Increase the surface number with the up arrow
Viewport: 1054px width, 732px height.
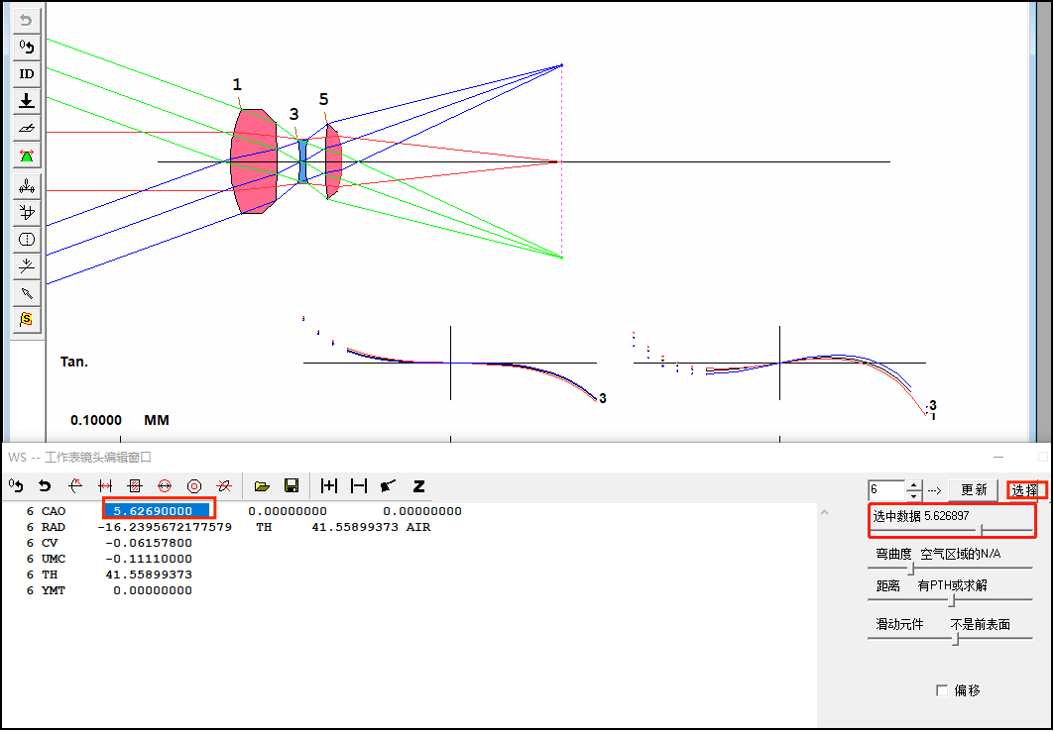coord(913,485)
